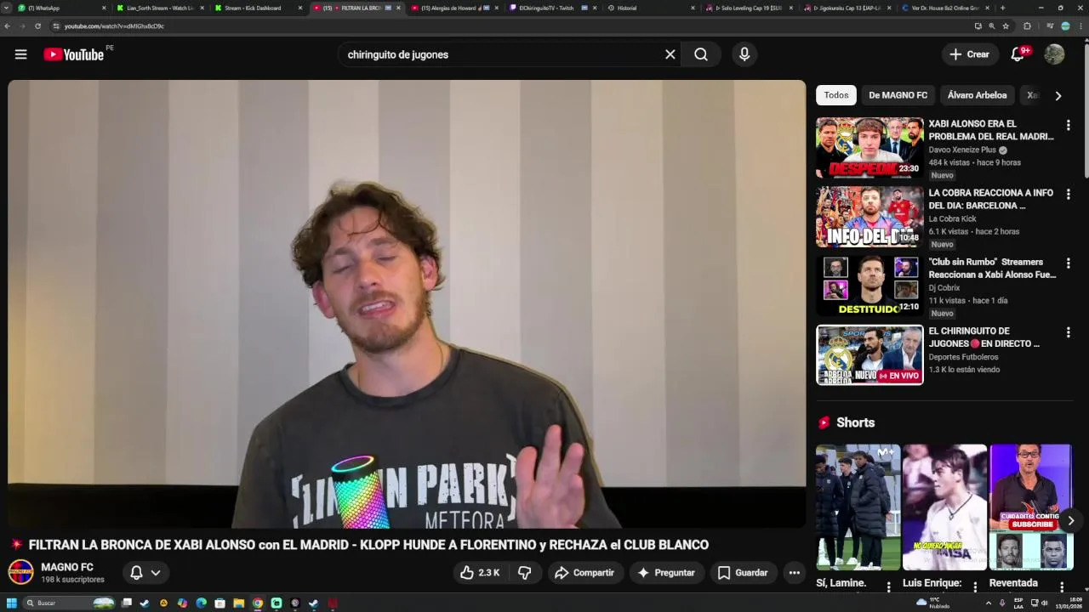Expand the subscription notification dropdown chevron
This screenshot has width=1089, height=612.
(x=156, y=573)
